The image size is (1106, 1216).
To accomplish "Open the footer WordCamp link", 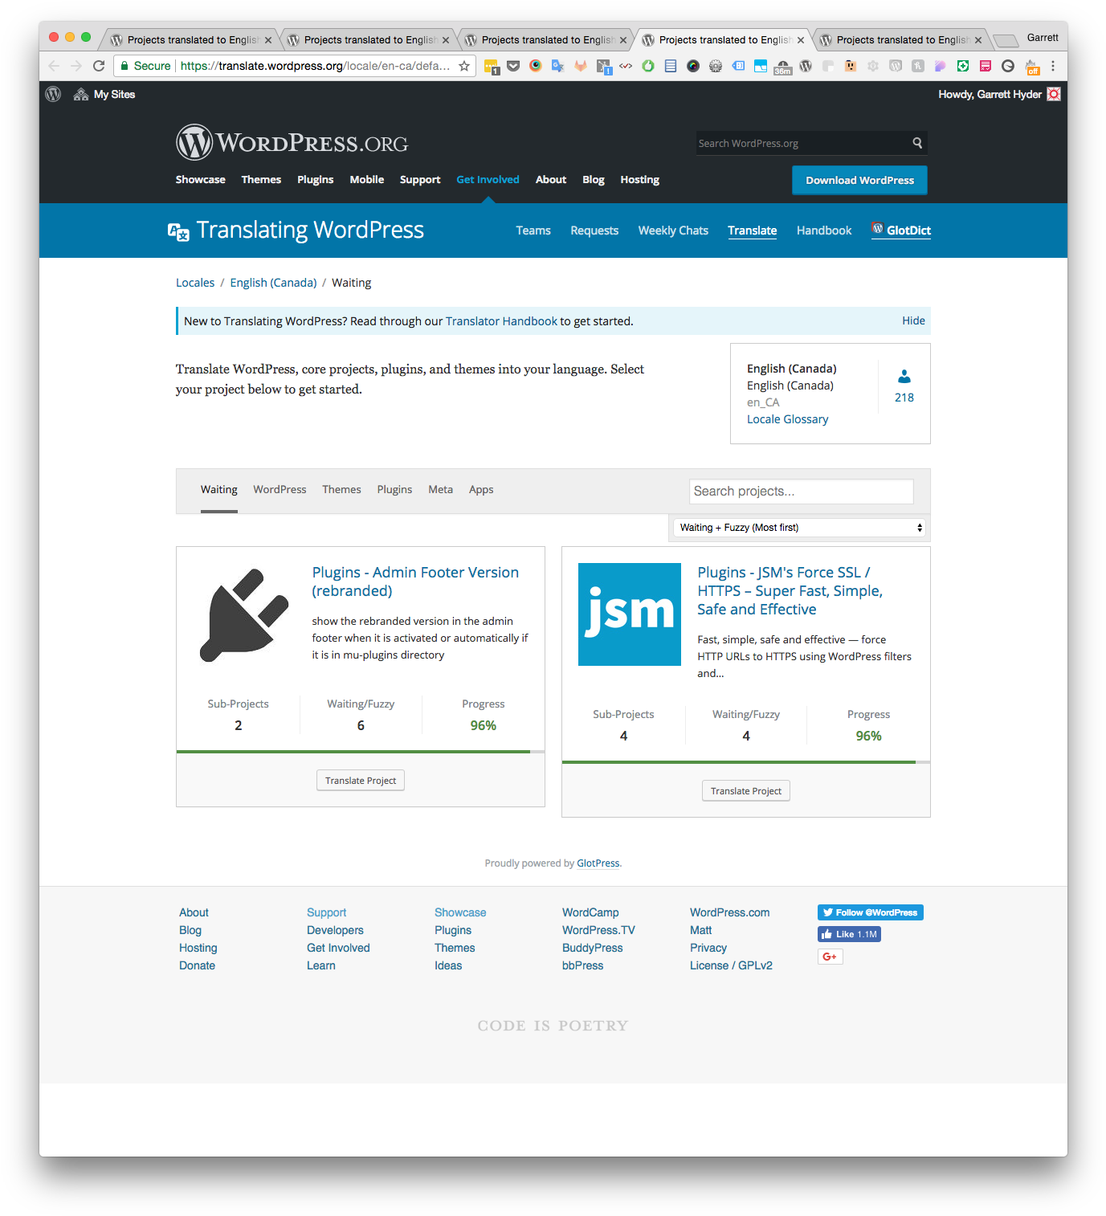I will (590, 912).
